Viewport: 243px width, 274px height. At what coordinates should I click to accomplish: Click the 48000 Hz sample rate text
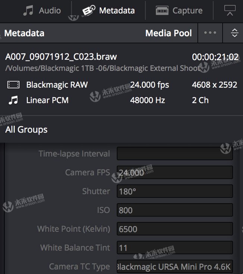(x=148, y=100)
